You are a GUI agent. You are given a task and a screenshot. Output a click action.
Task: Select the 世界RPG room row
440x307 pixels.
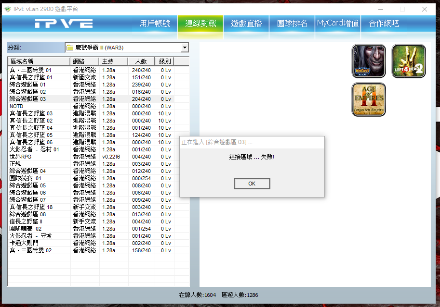coord(91,157)
